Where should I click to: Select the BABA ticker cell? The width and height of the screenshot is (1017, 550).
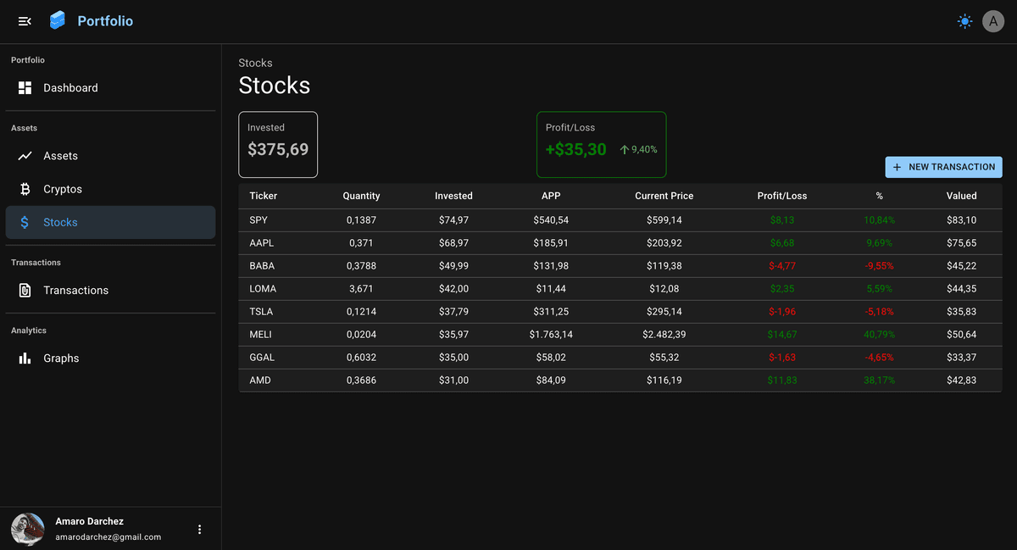click(262, 266)
